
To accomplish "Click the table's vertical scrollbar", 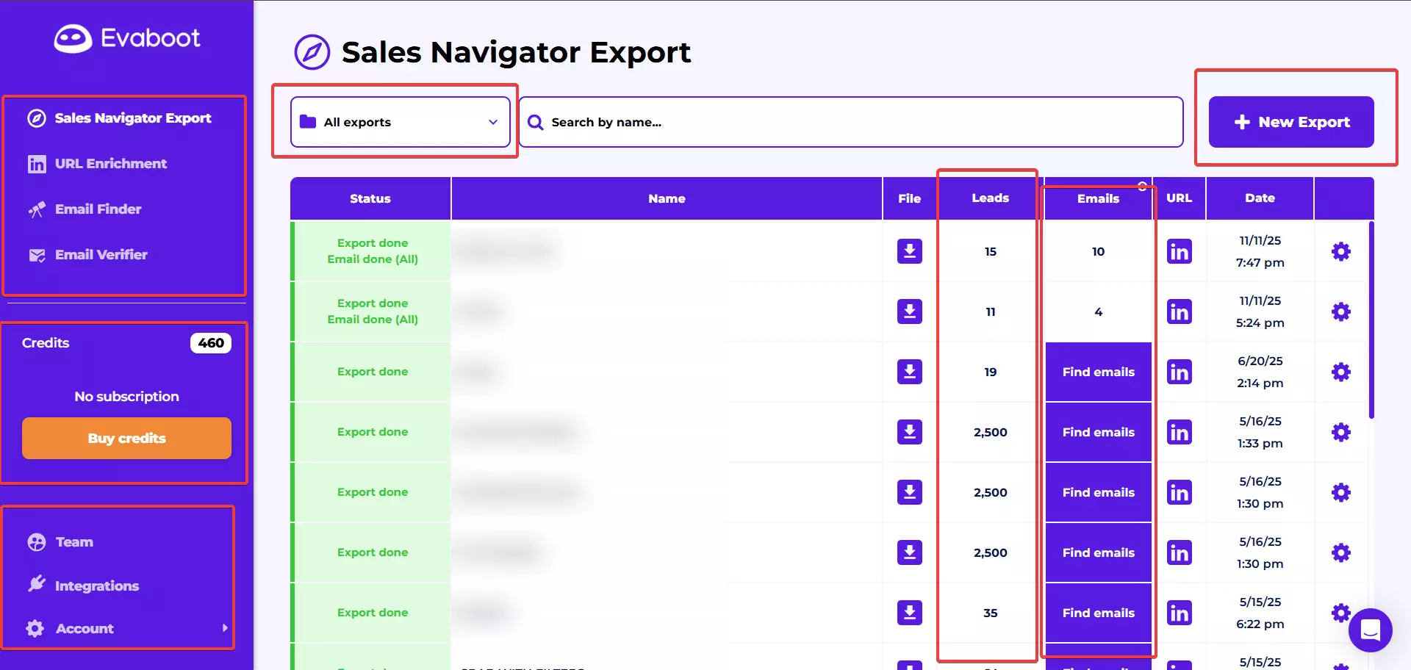I will click(1371, 320).
